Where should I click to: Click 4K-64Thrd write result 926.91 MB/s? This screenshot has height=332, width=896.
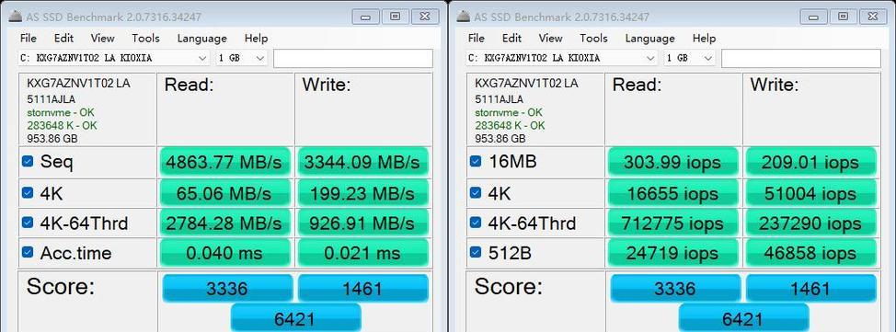[x=362, y=223]
